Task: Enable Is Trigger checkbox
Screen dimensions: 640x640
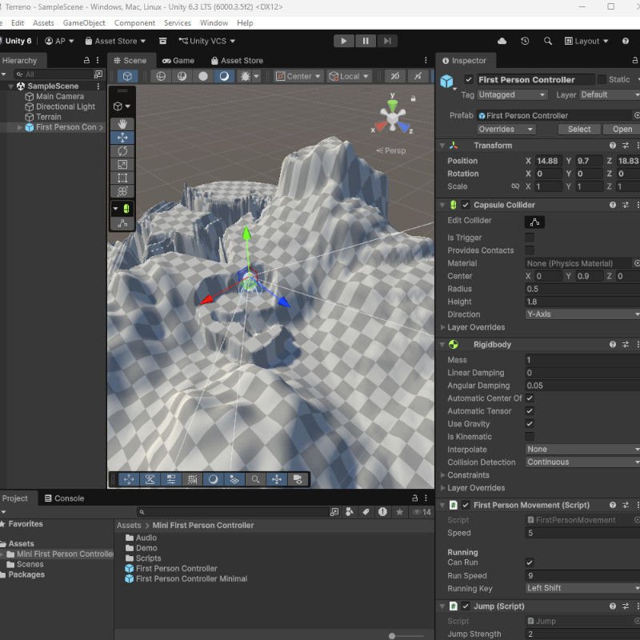Action: point(530,238)
